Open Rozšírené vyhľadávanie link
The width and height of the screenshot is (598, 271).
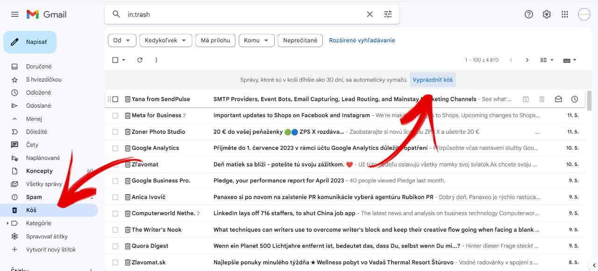click(x=362, y=41)
